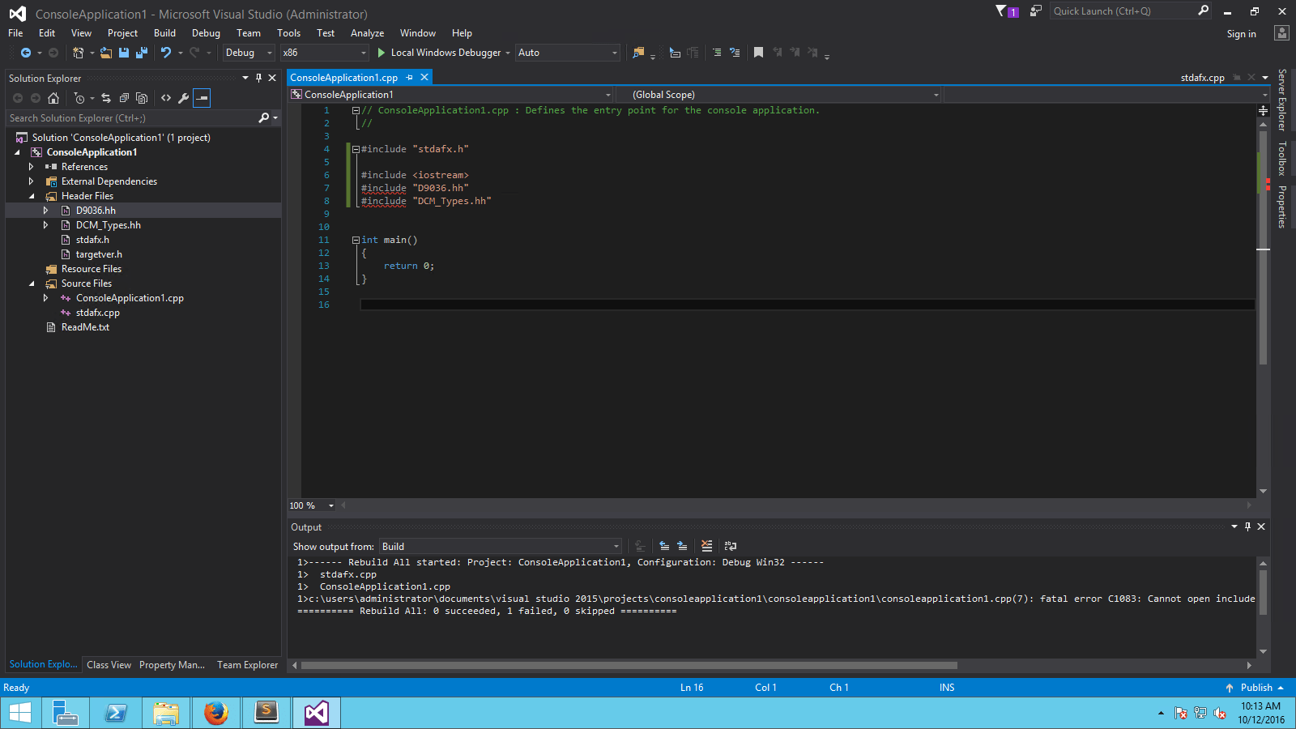Open the Analyze menu
This screenshot has width=1296, height=729.
click(367, 33)
